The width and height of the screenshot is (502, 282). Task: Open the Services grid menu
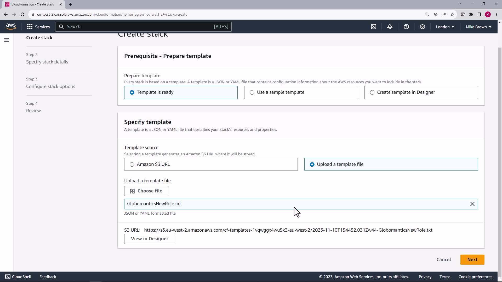(38, 27)
